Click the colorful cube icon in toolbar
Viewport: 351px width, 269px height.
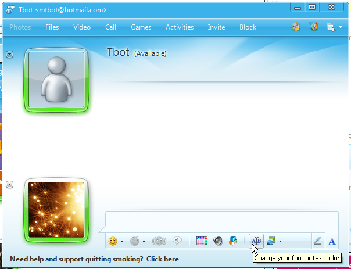233,241
